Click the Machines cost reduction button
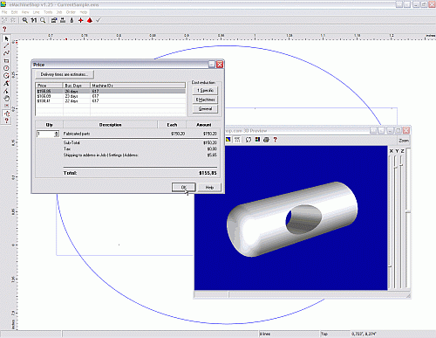Viewport: 436px width, 338px height. (205, 100)
